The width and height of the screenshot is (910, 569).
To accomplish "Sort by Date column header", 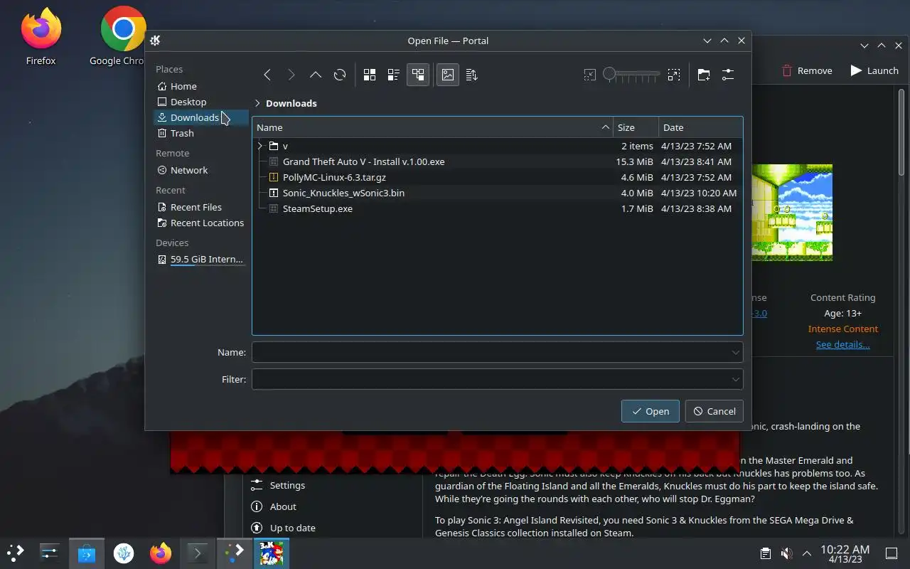I will (x=700, y=127).
